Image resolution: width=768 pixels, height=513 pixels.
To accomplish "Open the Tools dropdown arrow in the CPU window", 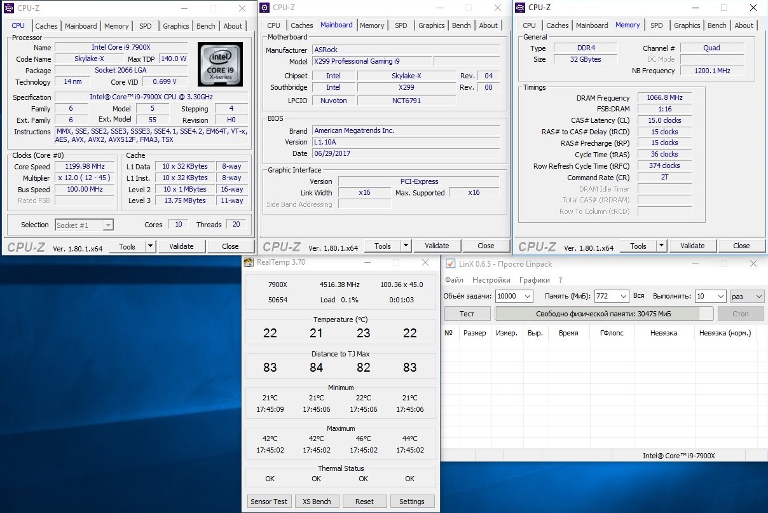I will click(x=150, y=246).
